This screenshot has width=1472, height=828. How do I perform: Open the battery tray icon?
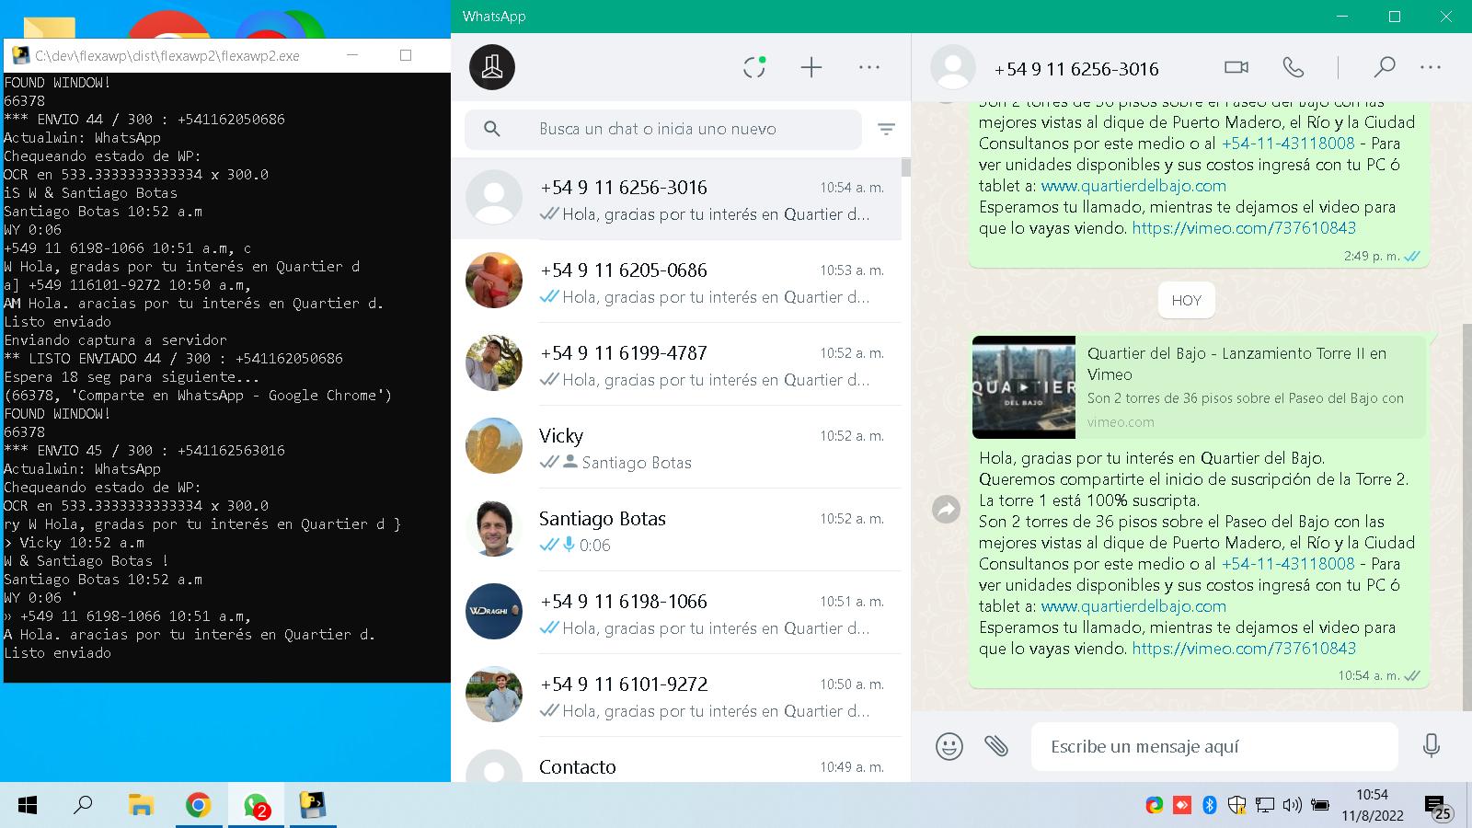coord(1320,806)
